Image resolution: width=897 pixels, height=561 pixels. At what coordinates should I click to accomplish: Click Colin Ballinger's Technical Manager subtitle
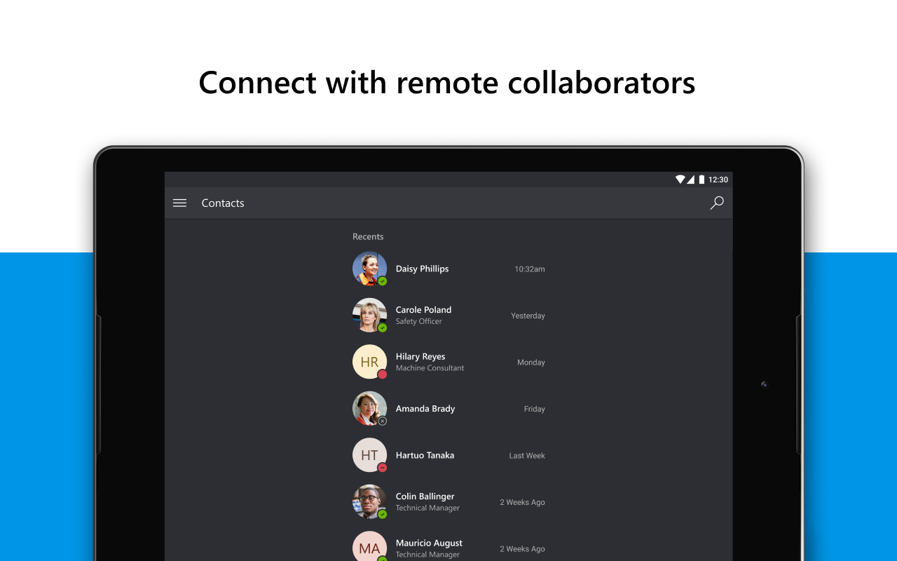pos(427,508)
